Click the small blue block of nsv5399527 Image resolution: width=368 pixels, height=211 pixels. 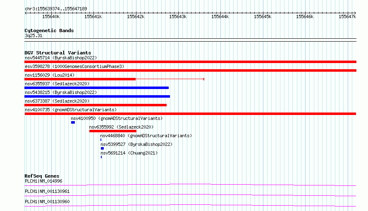(102, 148)
